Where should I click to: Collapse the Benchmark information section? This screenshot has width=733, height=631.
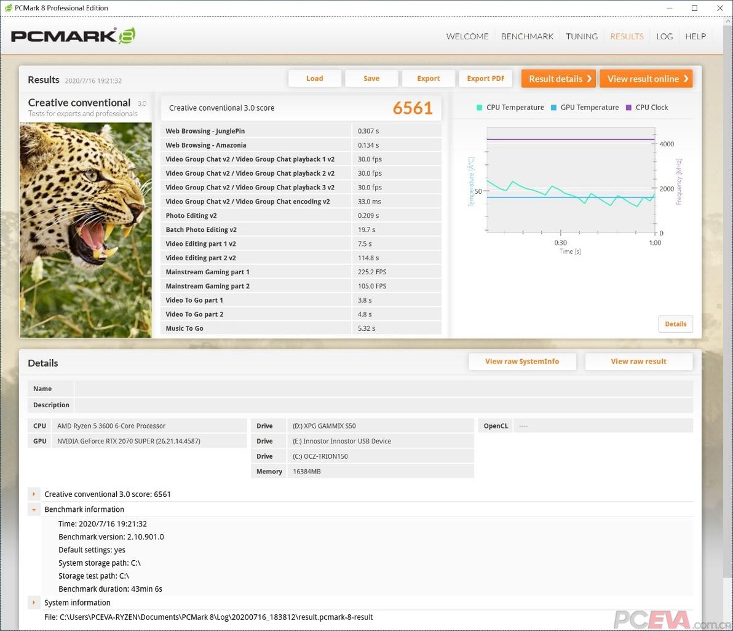coord(34,509)
